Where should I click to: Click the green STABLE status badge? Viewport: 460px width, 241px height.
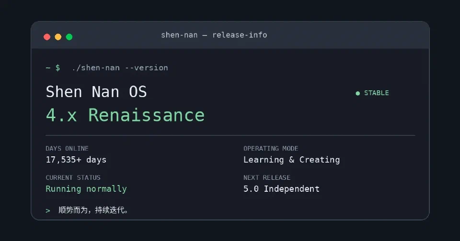click(x=372, y=93)
